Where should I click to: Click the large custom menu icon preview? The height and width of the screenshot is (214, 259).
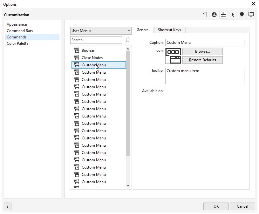[173, 56]
